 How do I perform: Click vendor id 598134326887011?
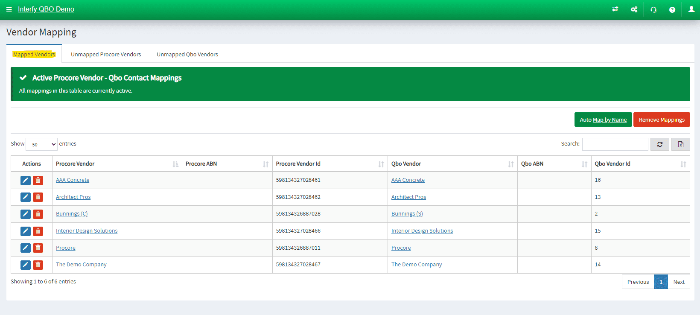pos(298,248)
